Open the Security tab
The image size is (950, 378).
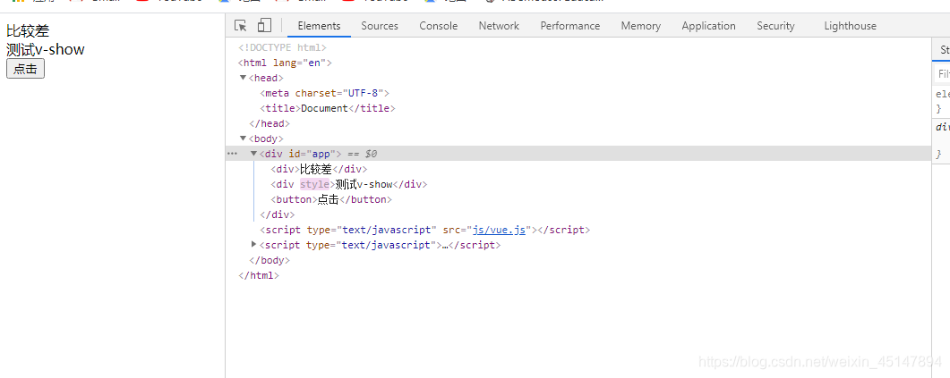coord(775,25)
